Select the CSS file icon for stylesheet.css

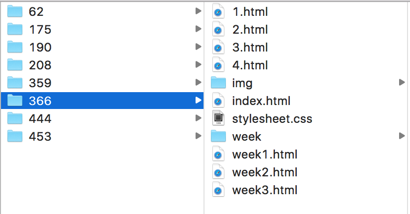(x=218, y=118)
